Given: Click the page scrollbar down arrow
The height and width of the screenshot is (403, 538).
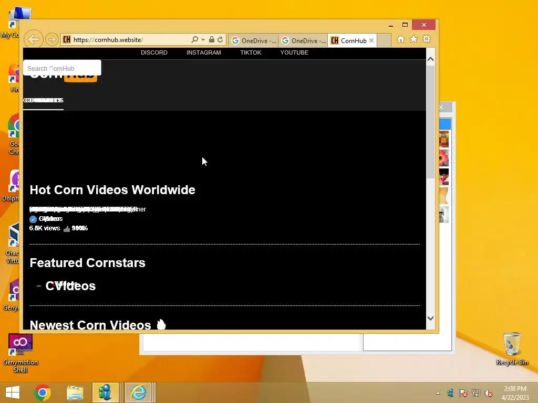Looking at the screenshot, I should 430,318.
